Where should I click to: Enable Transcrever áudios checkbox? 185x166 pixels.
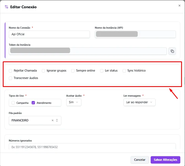[x=10, y=78]
